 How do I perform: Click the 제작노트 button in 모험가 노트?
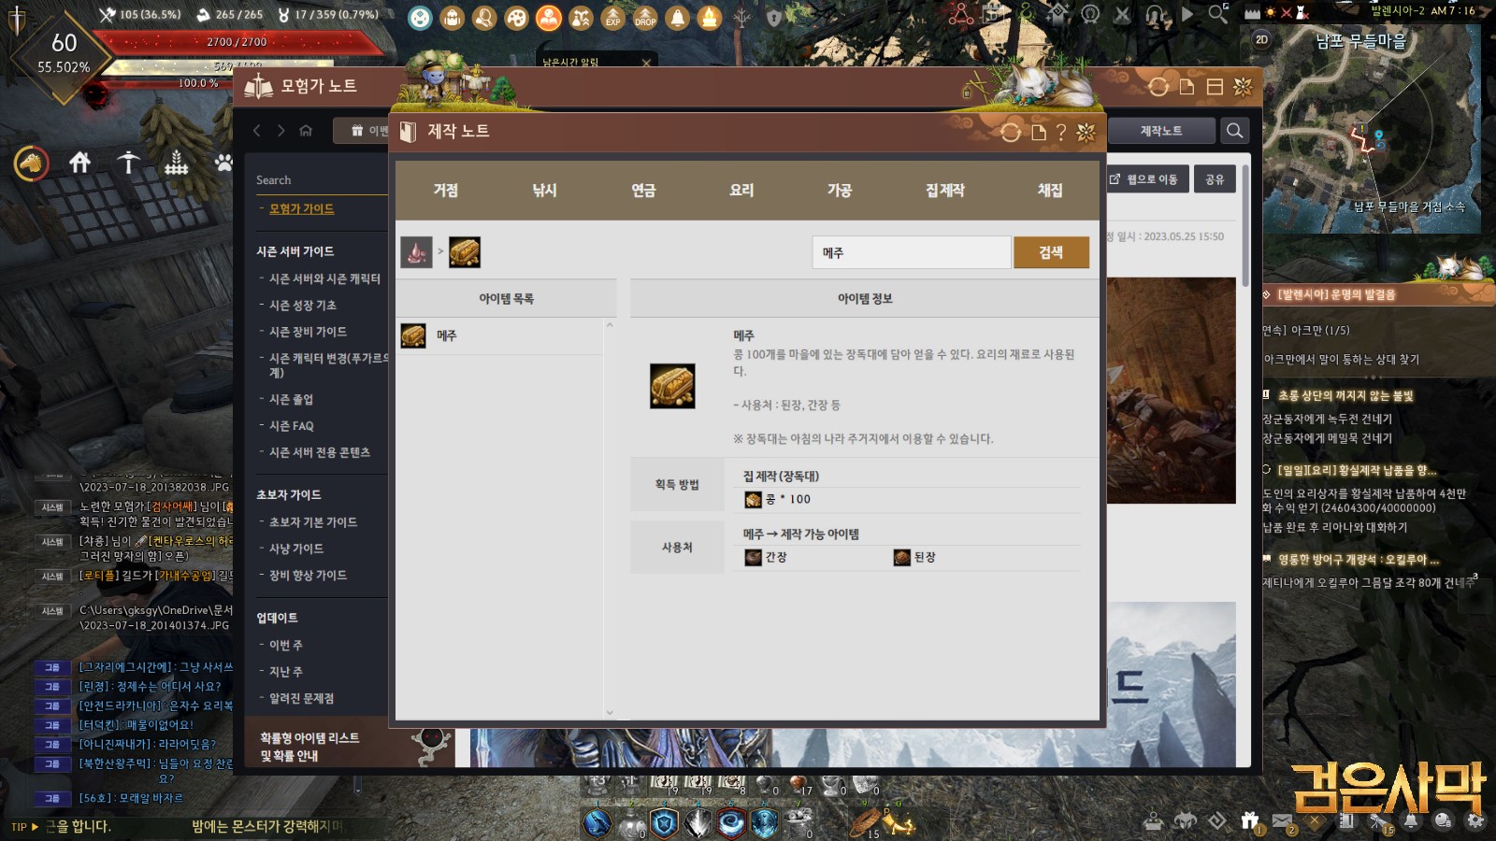click(x=1161, y=131)
